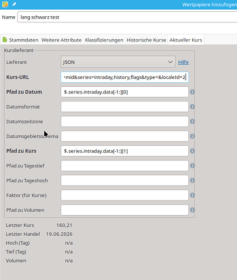The height and width of the screenshot is (280, 237).
Task: Click info icon next to Pfad zu Datum
Action: click(x=192, y=92)
